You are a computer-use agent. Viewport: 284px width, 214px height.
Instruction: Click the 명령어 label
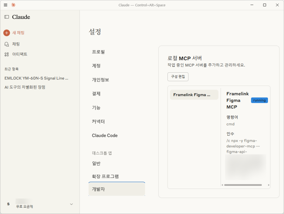pyautogui.click(x=232, y=117)
